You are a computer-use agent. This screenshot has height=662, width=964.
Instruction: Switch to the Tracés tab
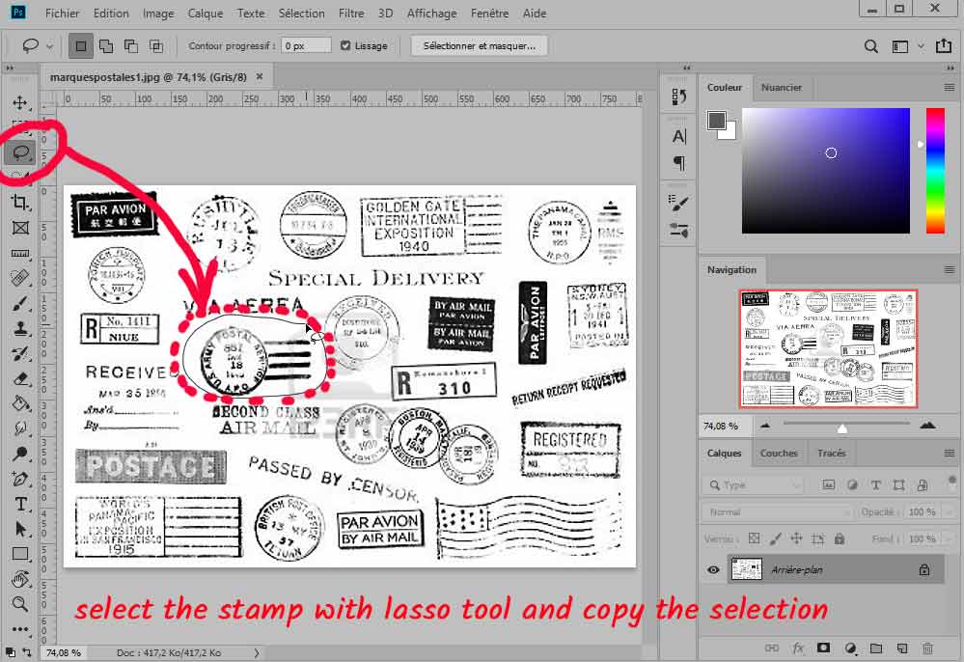tap(831, 453)
